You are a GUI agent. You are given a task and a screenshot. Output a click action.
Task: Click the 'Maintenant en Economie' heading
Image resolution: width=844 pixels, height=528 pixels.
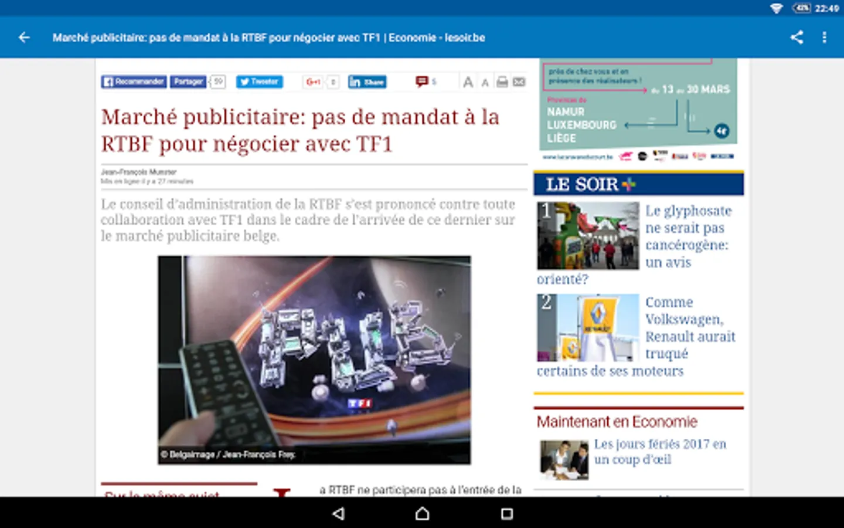pos(617,422)
